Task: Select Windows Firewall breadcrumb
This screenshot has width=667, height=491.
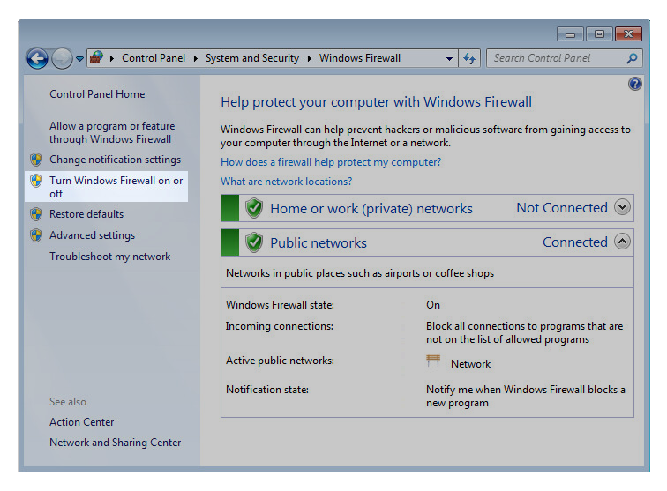Action: (x=360, y=58)
